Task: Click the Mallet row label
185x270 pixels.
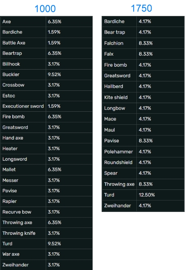Action: pyautogui.click(x=9, y=170)
